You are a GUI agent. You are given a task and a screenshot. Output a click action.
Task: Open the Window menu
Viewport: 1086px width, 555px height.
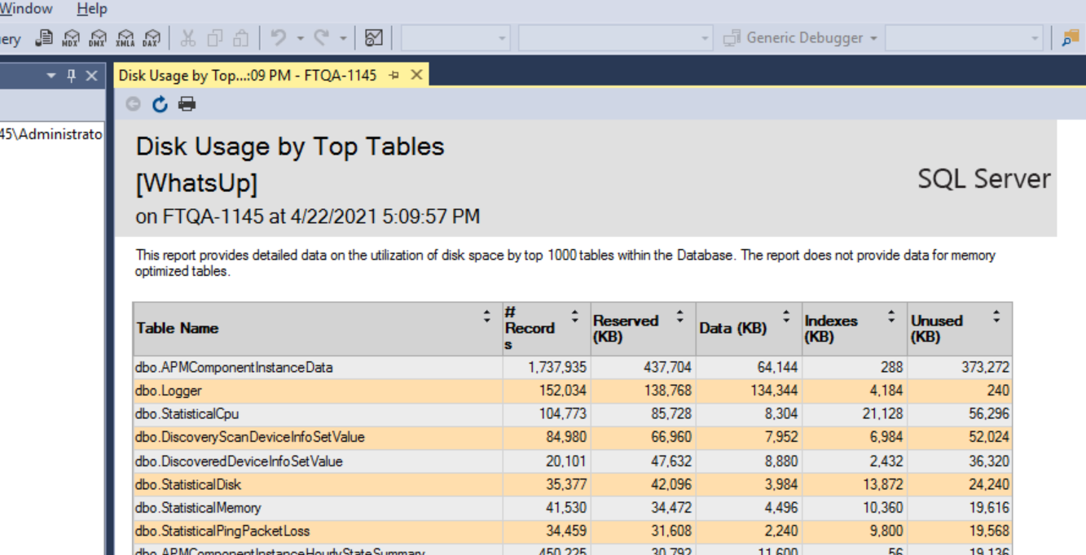[x=26, y=8]
